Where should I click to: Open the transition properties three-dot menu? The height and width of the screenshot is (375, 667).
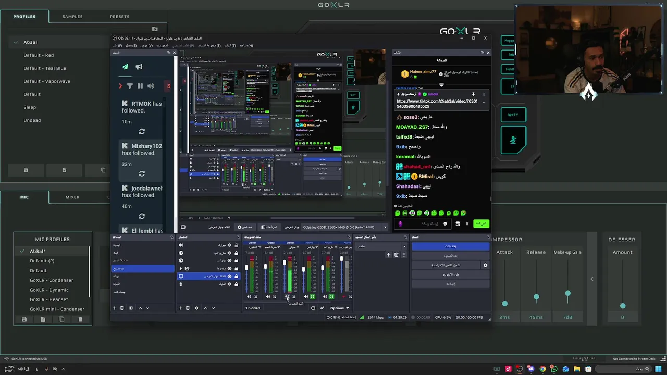point(404,255)
